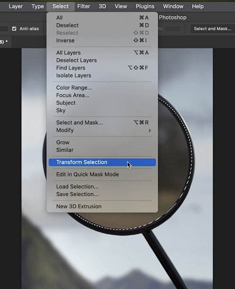Open Color Range... dialog
The height and width of the screenshot is (289, 235).
[102, 88]
